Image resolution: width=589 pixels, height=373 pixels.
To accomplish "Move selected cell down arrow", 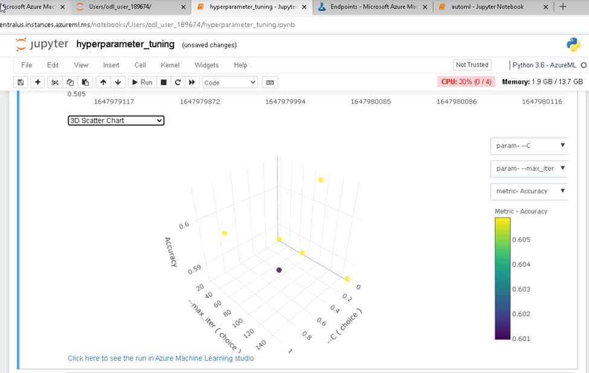I will (x=118, y=82).
